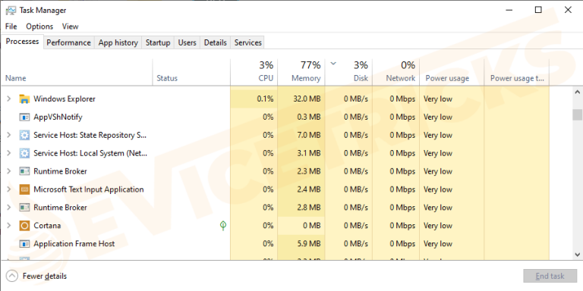
Task: Open the Startup tab
Action: pyautogui.click(x=158, y=42)
